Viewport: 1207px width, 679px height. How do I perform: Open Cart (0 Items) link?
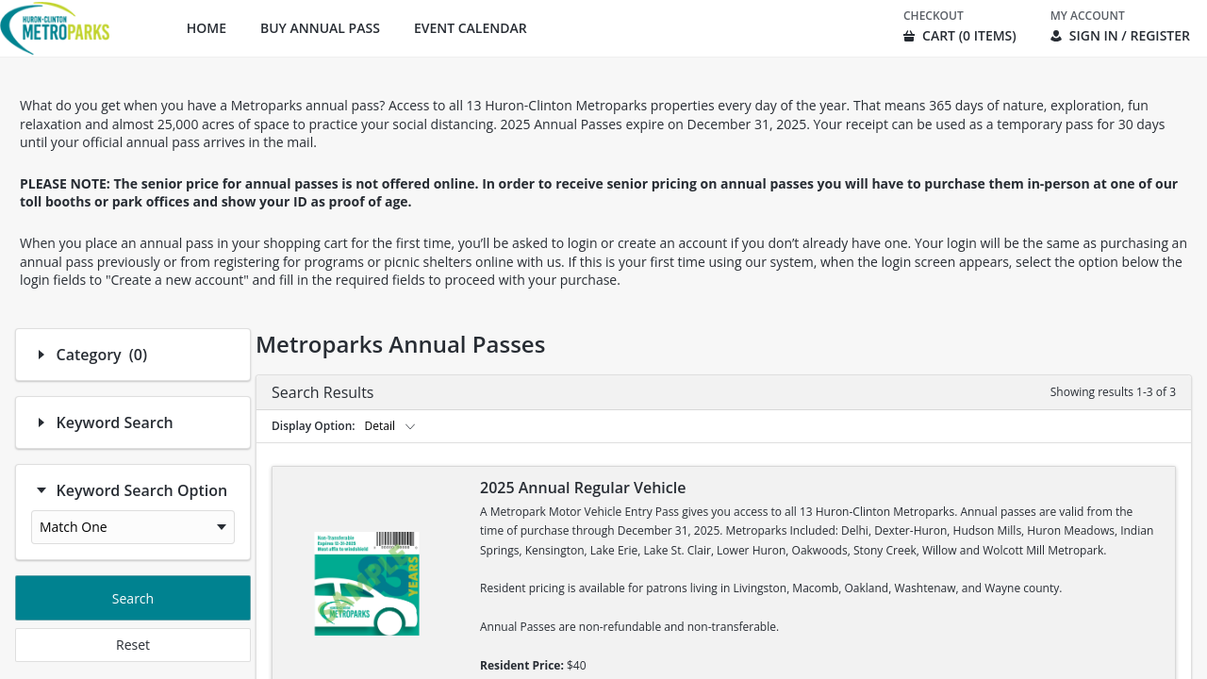tap(968, 36)
